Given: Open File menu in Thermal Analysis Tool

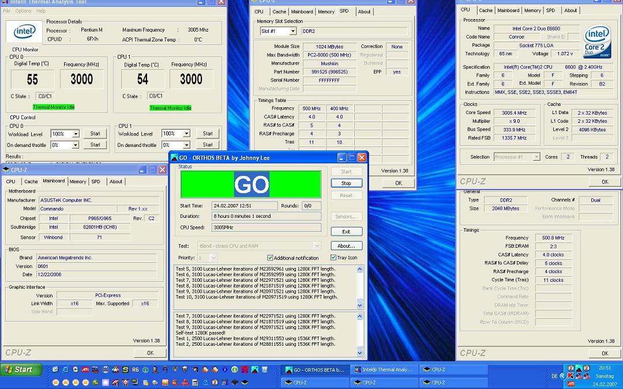Looking at the screenshot, I should [x=7, y=11].
